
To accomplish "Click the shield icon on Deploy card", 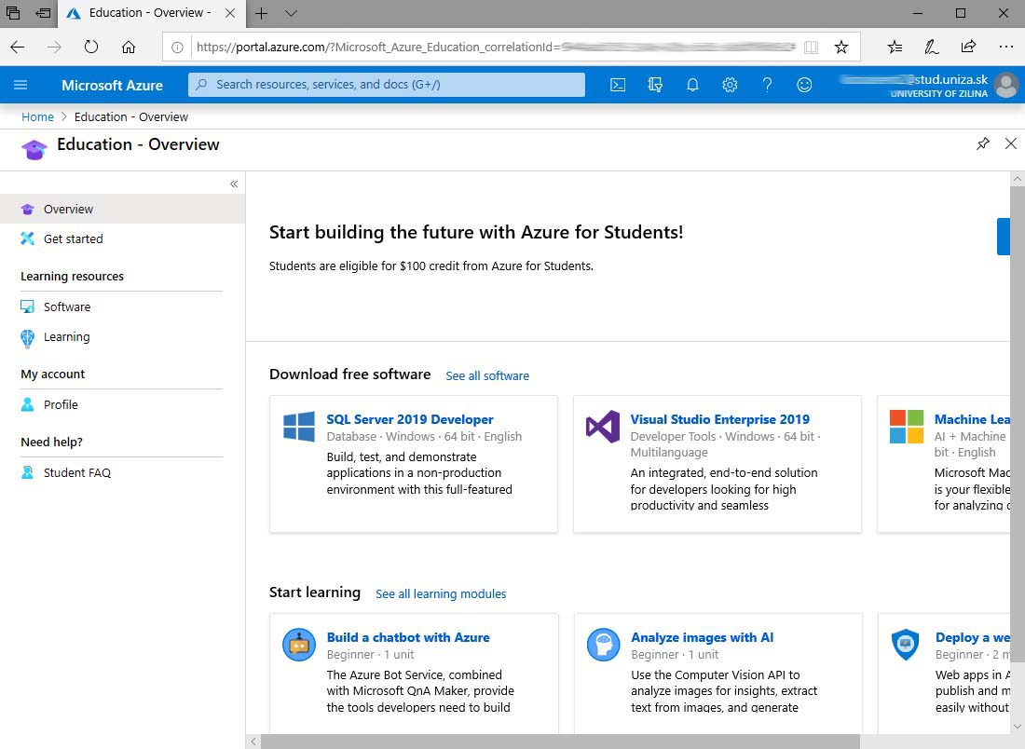I will tap(906, 645).
